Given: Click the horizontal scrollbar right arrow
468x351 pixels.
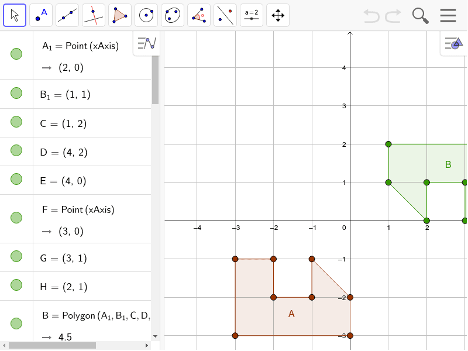Looking at the screenshot, I should click(147, 345).
